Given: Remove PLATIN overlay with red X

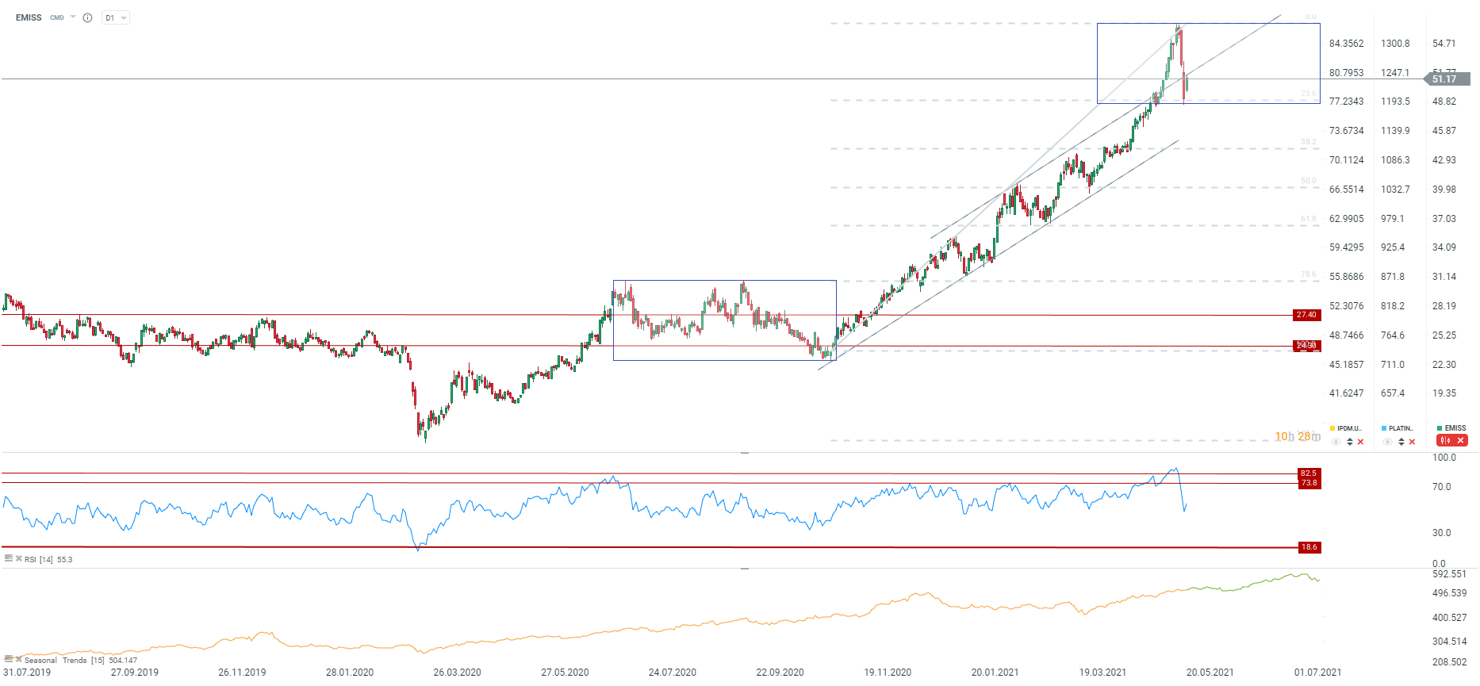Looking at the screenshot, I should [x=1412, y=442].
